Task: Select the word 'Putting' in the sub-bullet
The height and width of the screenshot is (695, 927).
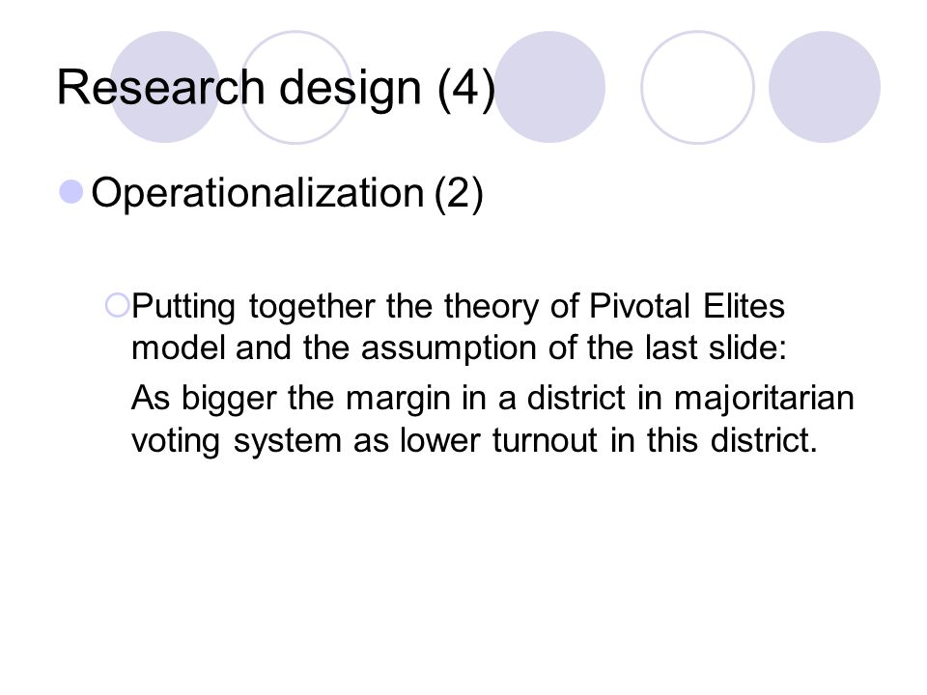Action: 183,308
